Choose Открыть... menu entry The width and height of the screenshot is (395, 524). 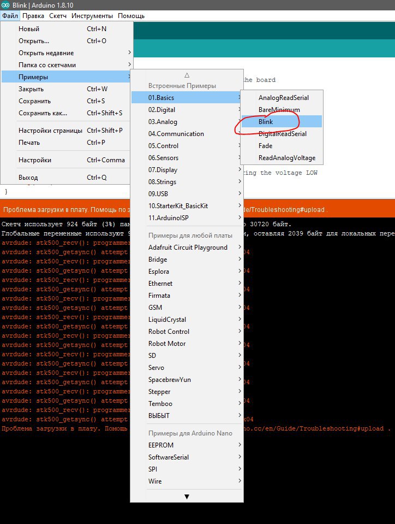click(67, 41)
